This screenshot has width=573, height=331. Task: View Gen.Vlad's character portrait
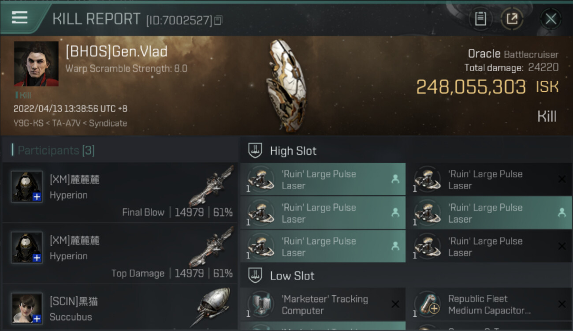36,64
